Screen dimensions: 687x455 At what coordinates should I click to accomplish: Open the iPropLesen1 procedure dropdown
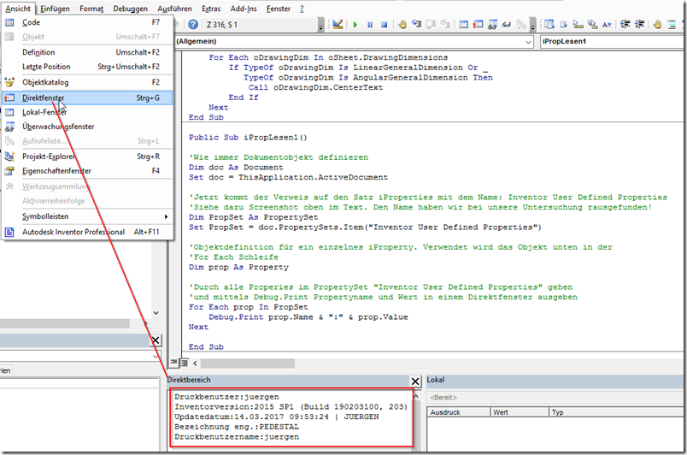pyautogui.click(x=613, y=42)
